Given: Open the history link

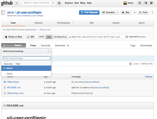Looking at the screenshot, I should pyautogui.click(x=149, y=77).
